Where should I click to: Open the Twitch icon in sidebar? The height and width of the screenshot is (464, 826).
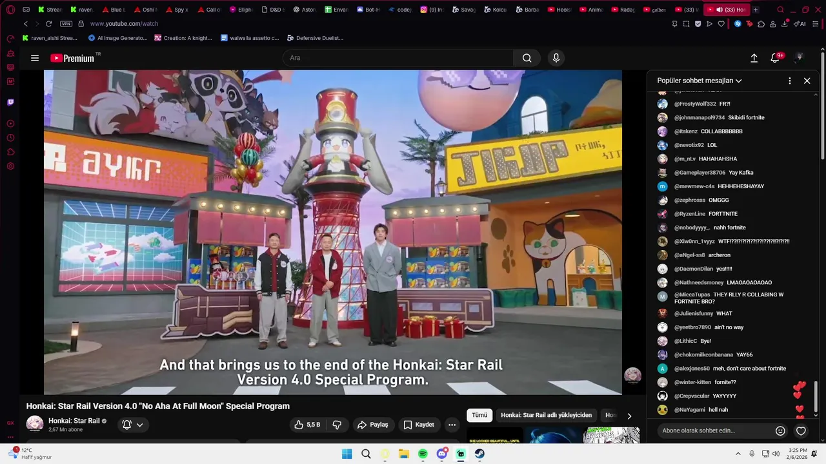click(10, 102)
